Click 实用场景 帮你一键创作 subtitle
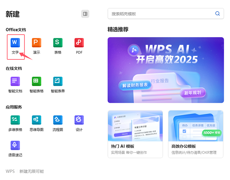Viewport: 230px width, 180px height. click(x=129, y=153)
